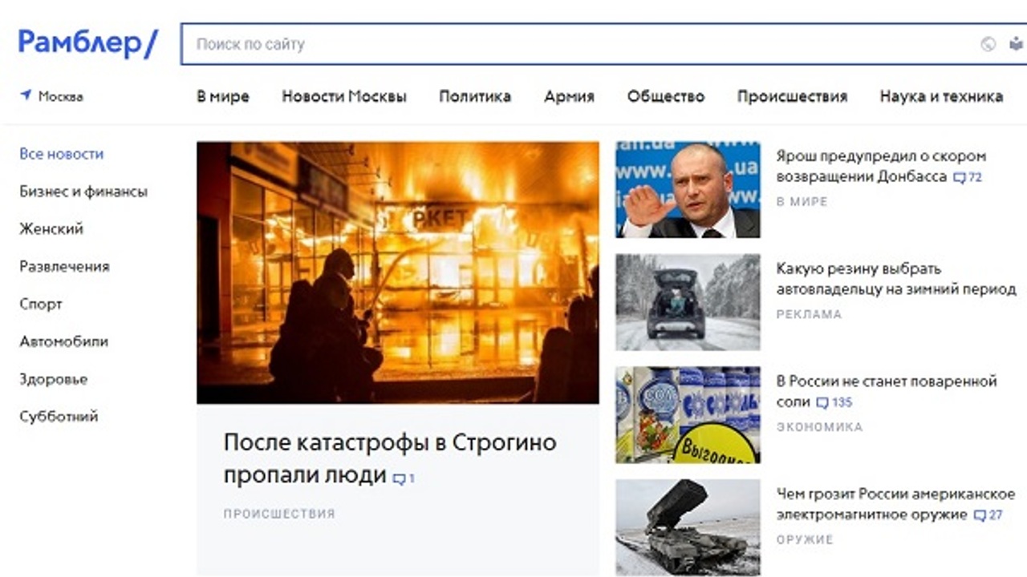Click the Рамблер/ logo
Viewport: 1027px width, 577px height.
pyautogui.click(x=88, y=43)
